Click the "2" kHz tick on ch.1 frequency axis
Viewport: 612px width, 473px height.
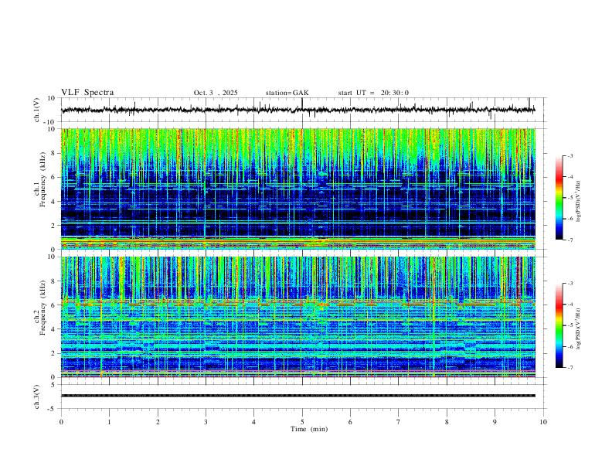point(55,225)
